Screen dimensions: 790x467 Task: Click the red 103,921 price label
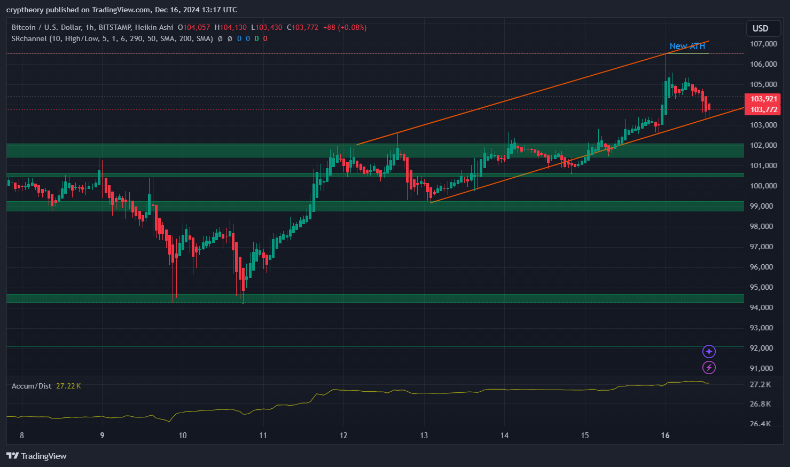coord(763,99)
